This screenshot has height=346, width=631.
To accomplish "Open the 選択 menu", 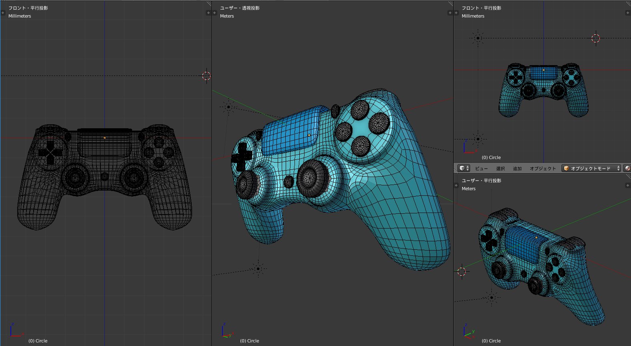I will [501, 169].
